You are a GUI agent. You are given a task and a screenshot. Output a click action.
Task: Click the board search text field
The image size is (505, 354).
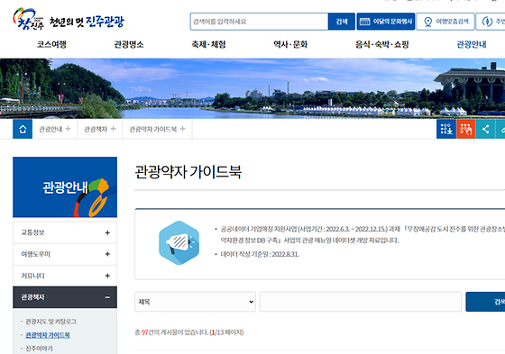click(361, 302)
